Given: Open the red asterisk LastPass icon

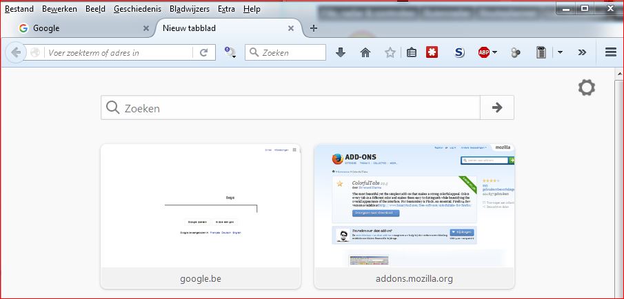Looking at the screenshot, I should click(x=432, y=52).
